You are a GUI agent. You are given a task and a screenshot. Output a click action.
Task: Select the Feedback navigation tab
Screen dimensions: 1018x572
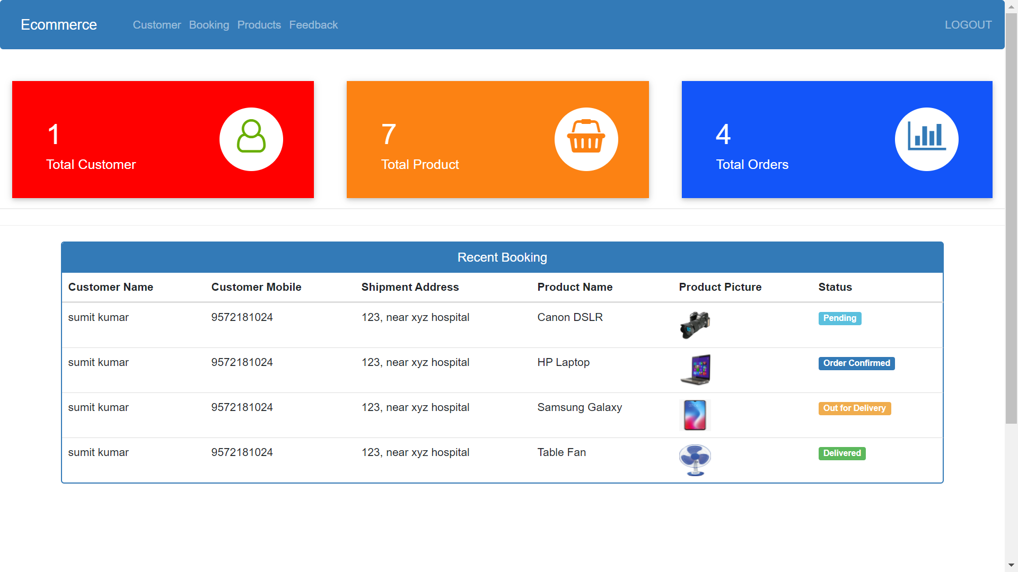(x=313, y=24)
